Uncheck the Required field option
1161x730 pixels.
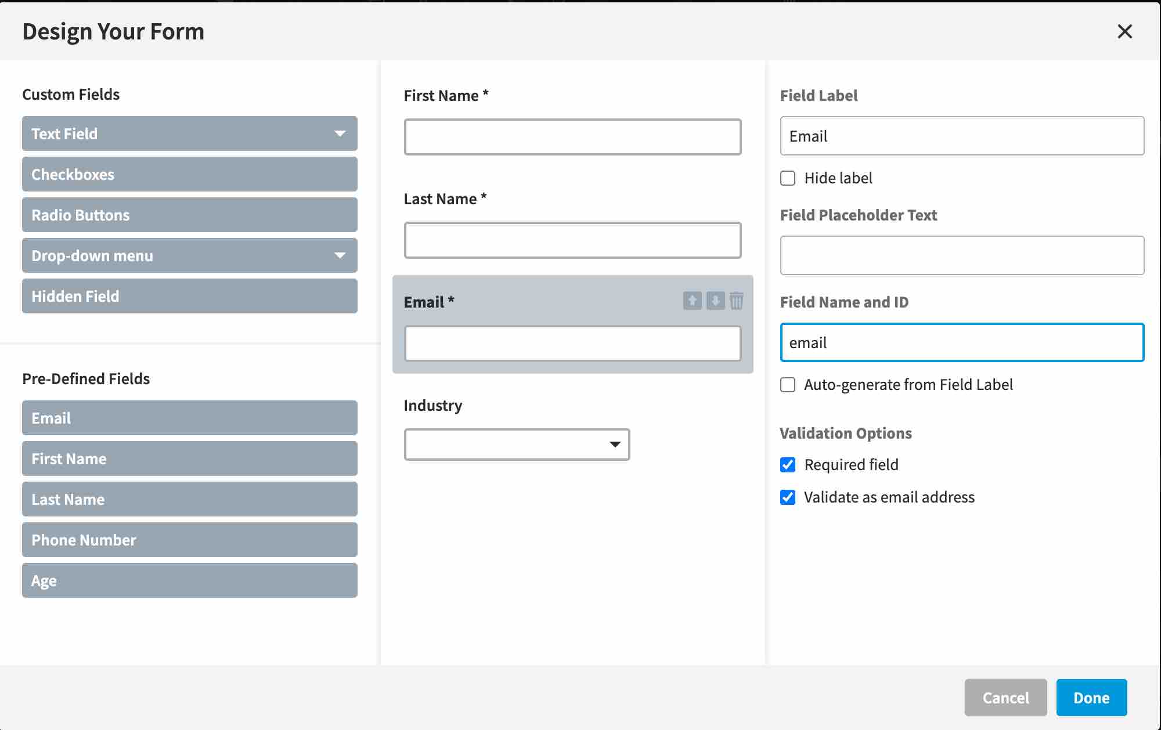[x=788, y=464]
